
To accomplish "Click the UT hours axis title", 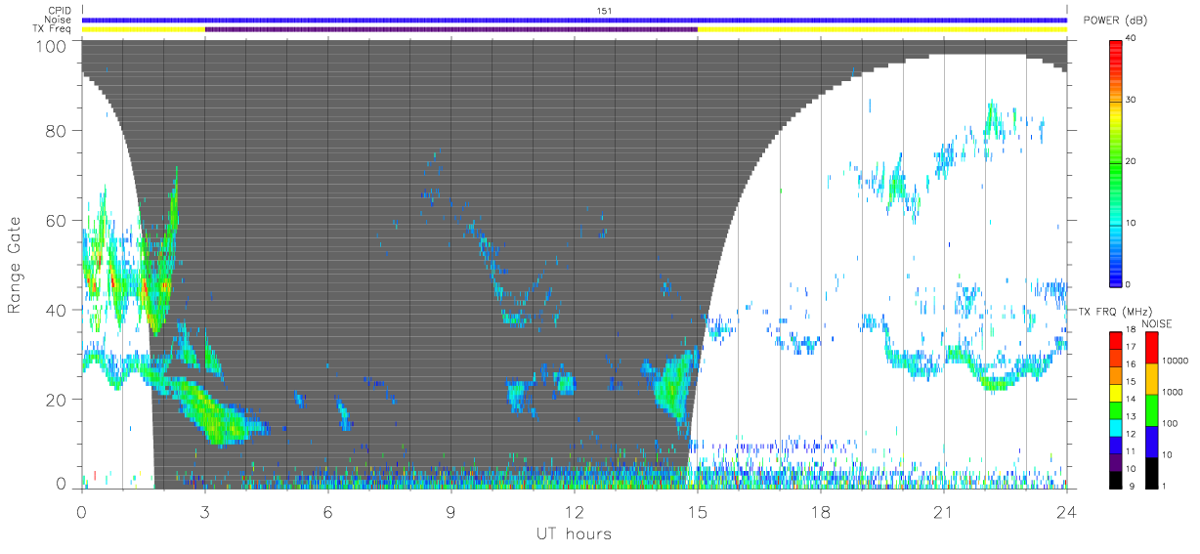I will click(x=574, y=533).
